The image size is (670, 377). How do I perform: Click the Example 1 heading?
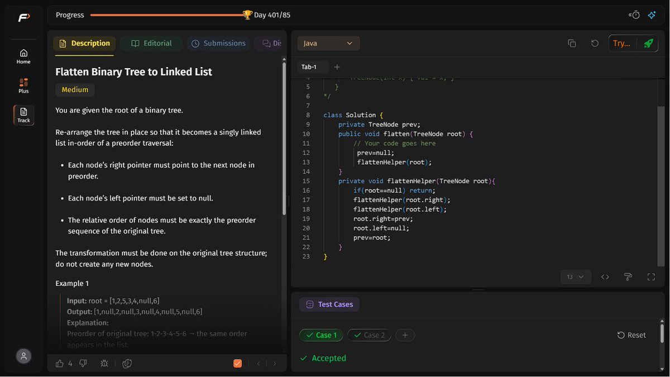tap(72, 283)
